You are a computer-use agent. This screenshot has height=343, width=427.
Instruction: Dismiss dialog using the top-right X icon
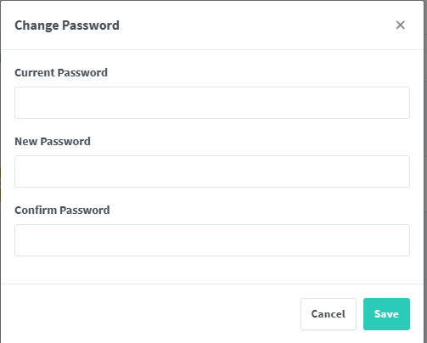coord(400,25)
